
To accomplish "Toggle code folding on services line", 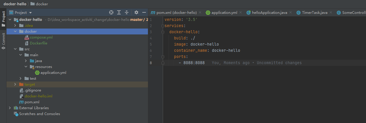I will point(162,26).
